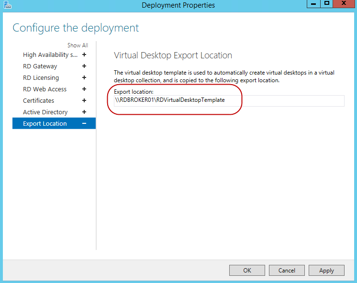Collapse Export Location with the minus icon
This screenshot has height=283, width=357.
tap(84, 124)
